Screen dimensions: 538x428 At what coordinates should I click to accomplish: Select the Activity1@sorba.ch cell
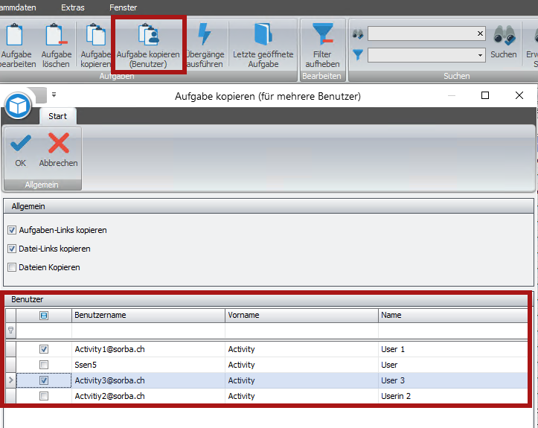click(x=148, y=349)
